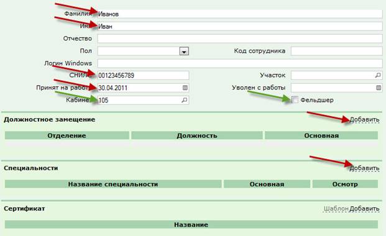This screenshot has height=236, width=386.
Task: Click the Осмотр column header
Action: (345, 184)
